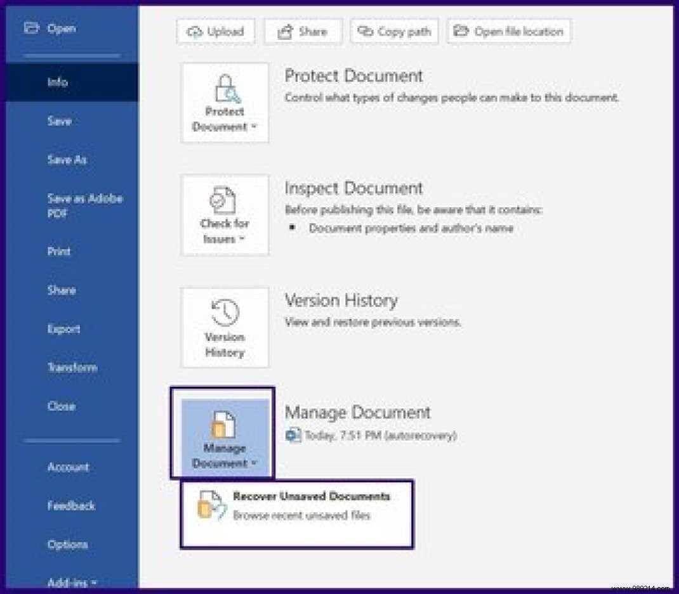
Task: Expand the Manage Document dropdown chevron
Action: pyautogui.click(x=254, y=463)
